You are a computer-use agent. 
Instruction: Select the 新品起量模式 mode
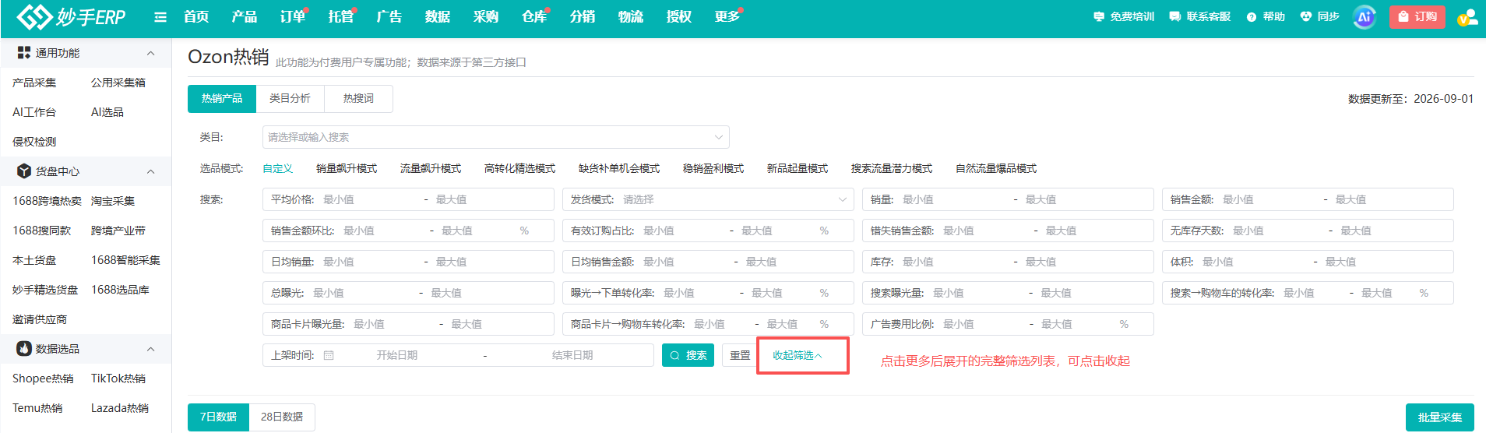tap(798, 169)
